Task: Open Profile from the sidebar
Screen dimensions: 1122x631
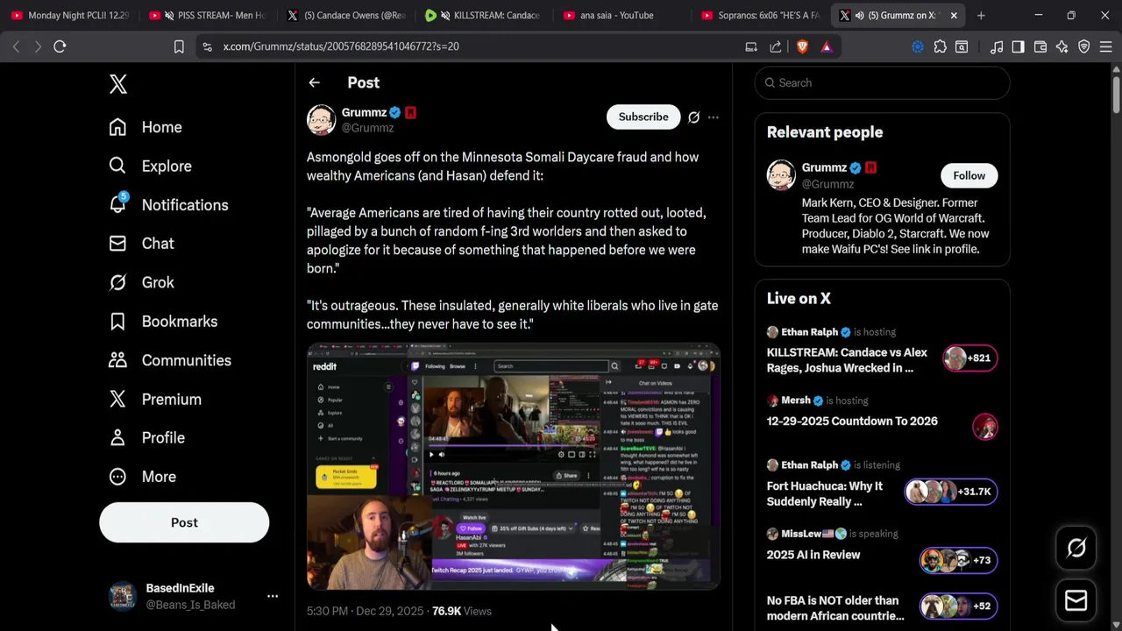Action: 146,437
